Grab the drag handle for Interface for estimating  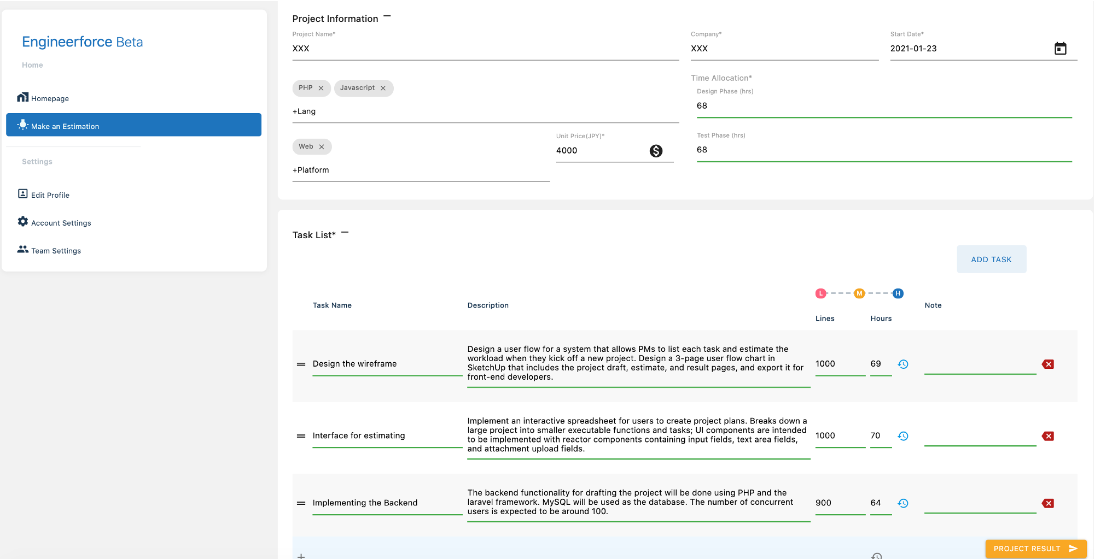[x=301, y=436]
